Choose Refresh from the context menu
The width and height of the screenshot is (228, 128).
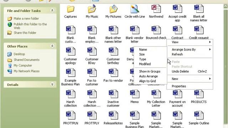click(x=190, y=54)
